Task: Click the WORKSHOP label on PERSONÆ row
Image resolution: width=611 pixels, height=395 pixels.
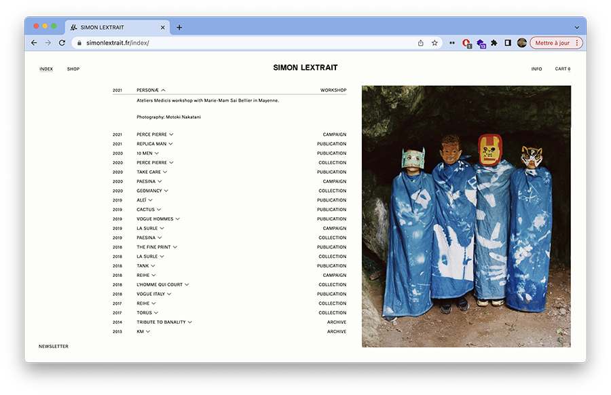Action: [x=333, y=90]
